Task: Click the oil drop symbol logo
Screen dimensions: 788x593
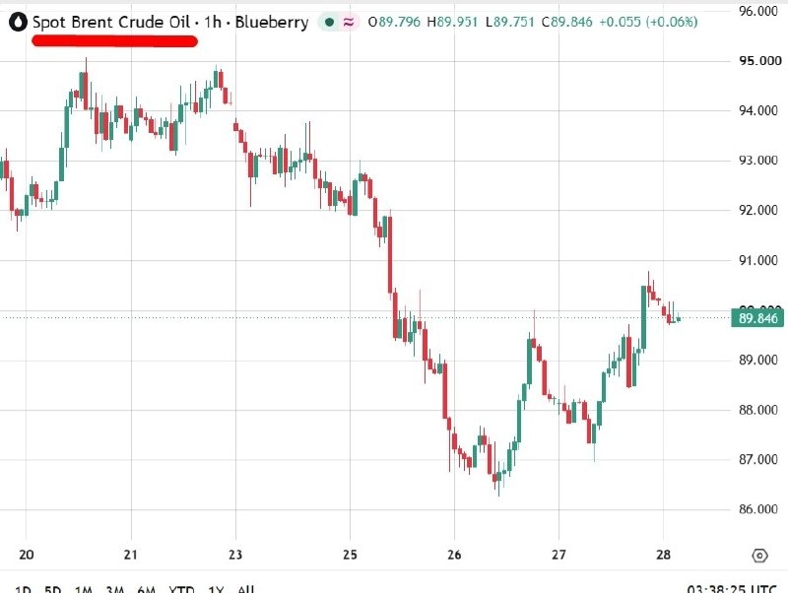Action: coord(18,22)
